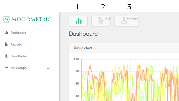Click the Dashboard page heading

pyautogui.click(x=83, y=34)
